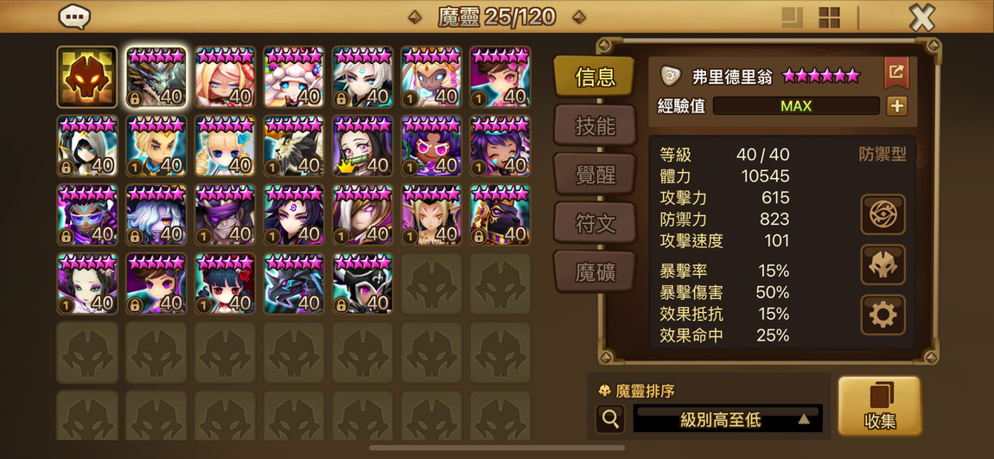The width and height of the screenshot is (994, 459).
Task: Select the green-masked monster with crown thumbnail
Action: [x=363, y=146]
